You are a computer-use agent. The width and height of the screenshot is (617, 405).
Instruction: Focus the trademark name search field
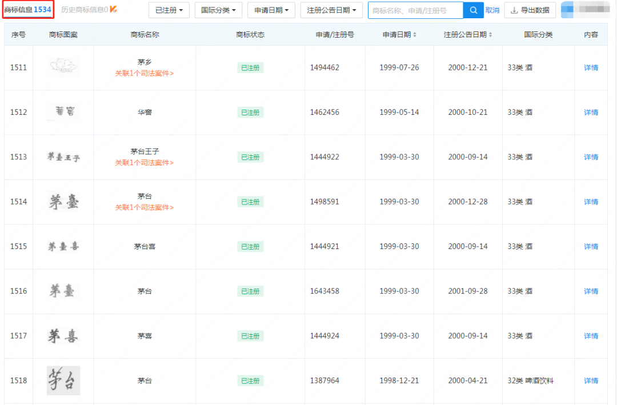tap(415, 10)
